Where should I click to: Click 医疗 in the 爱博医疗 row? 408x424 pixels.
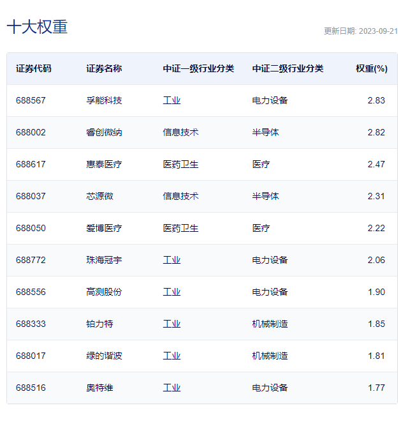click(x=261, y=228)
